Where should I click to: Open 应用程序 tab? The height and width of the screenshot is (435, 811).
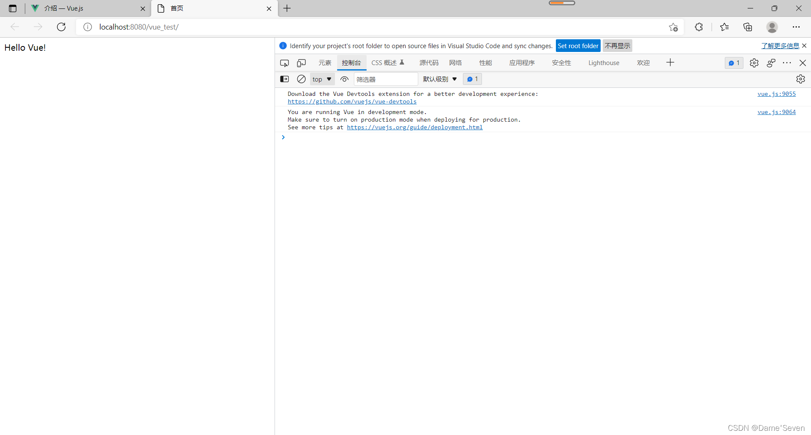[522, 63]
